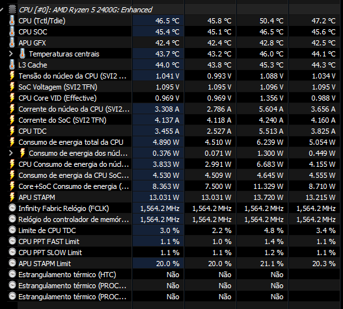
Task: Select the APU STAPM sensor label
Action: (x=36, y=197)
